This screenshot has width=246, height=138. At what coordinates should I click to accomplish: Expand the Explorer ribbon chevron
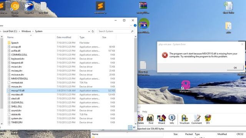coord(131,25)
